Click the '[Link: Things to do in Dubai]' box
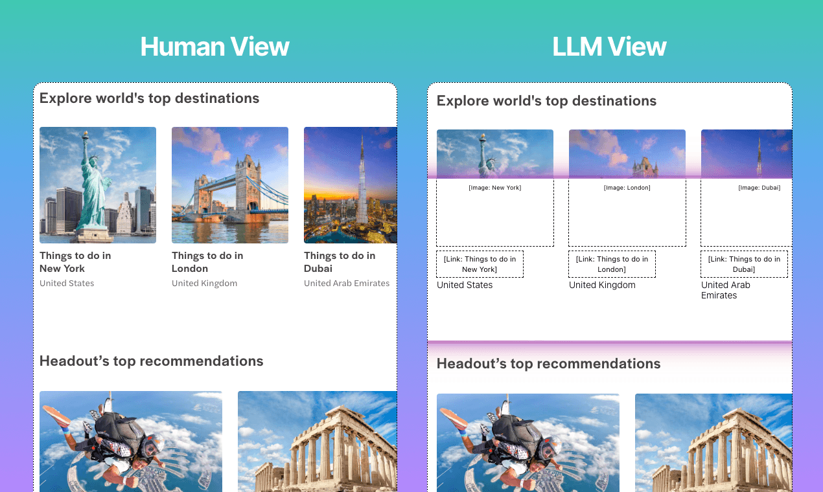This screenshot has width=823, height=492. [x=744, y=264]
